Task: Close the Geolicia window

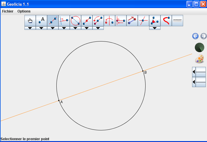Action: coord(203,4)
